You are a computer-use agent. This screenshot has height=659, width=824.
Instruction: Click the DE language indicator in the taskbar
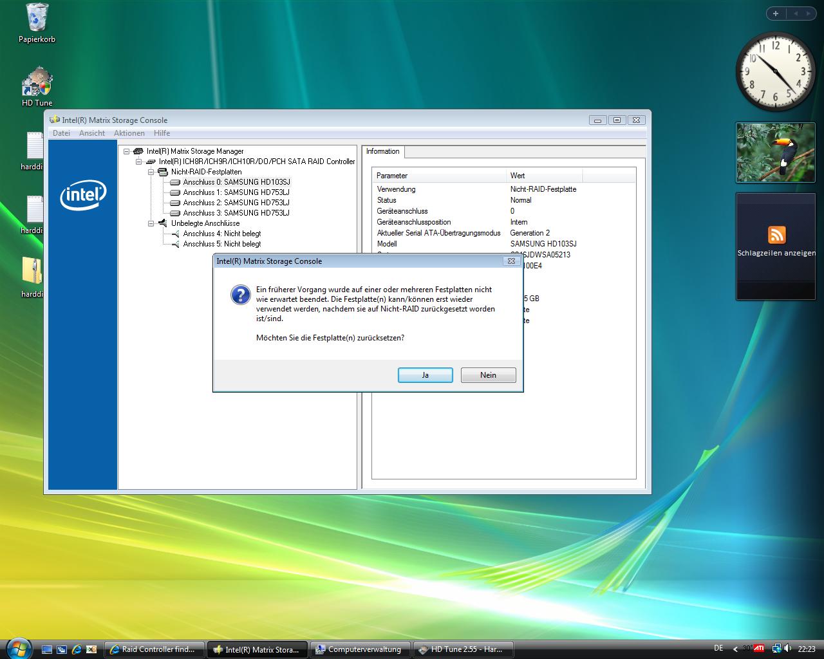coord(718,648)
